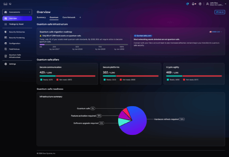This screenshot has width=229, height=157.
Task: Click the Security Advisories shield icon
Action: pos(6,32)
